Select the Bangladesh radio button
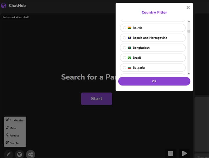The height and width of the screenshot is (158, 209). [x=125, y=48]
